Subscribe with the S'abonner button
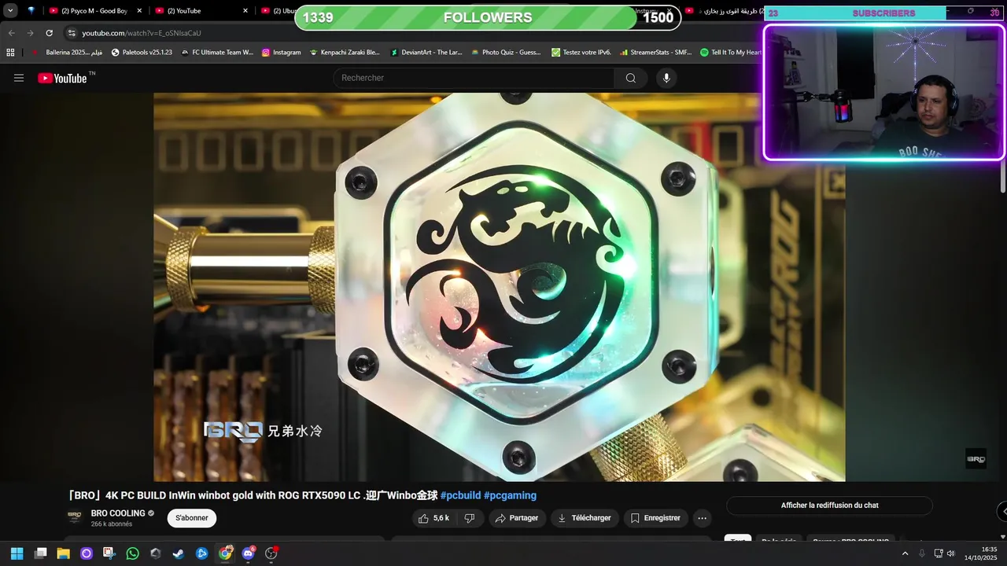1007x566 pixels. [192, 518]
